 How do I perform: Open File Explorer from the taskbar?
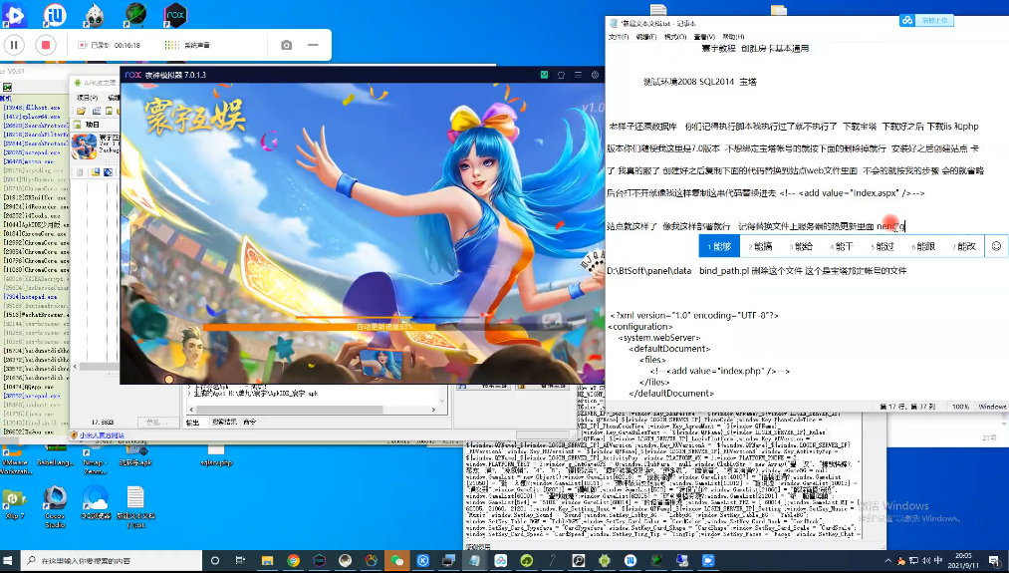[x=267, y=561]
